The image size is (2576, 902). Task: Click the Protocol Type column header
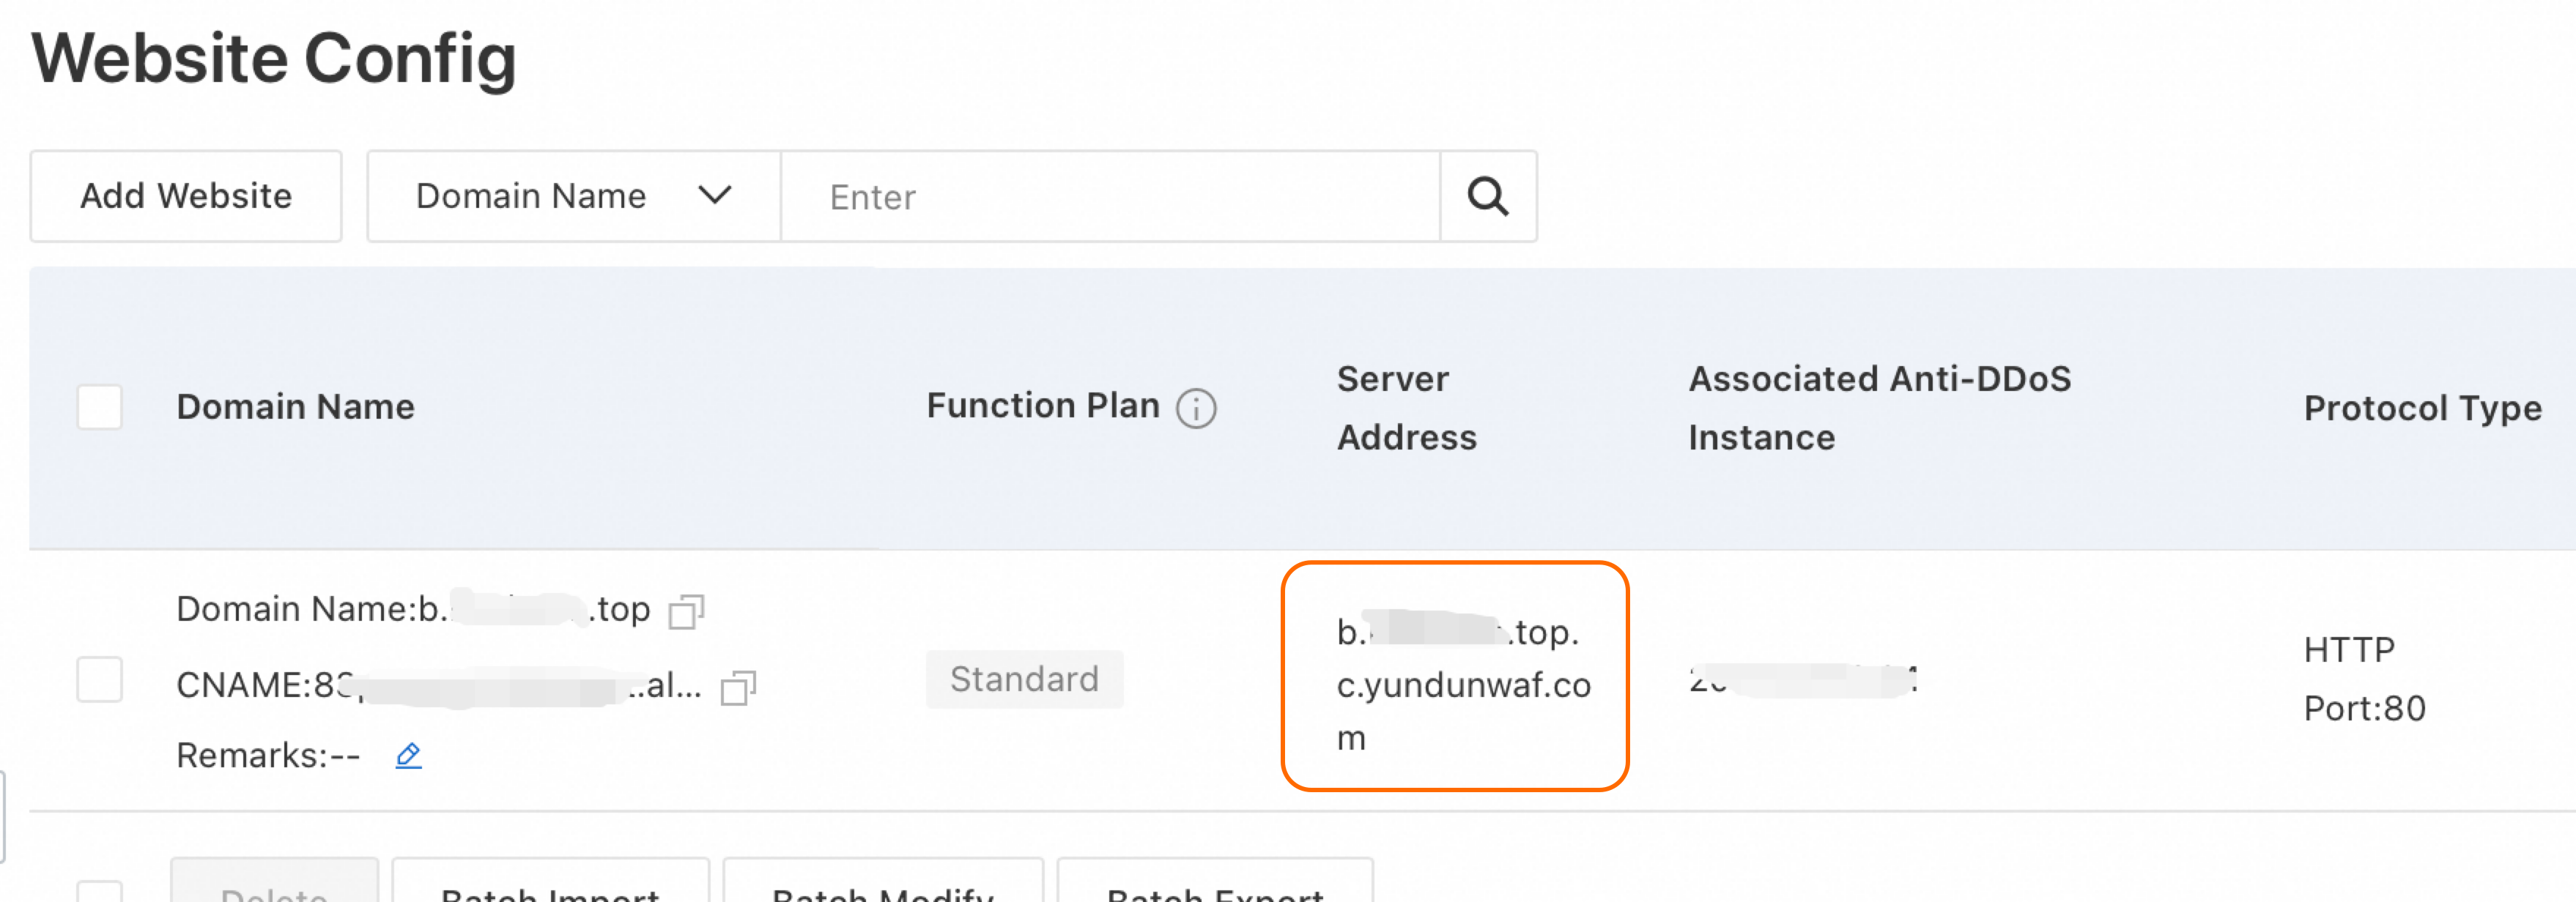(x=2423, y=408)
